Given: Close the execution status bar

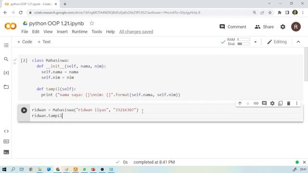Looking at the screenshot, I should 304,162.
